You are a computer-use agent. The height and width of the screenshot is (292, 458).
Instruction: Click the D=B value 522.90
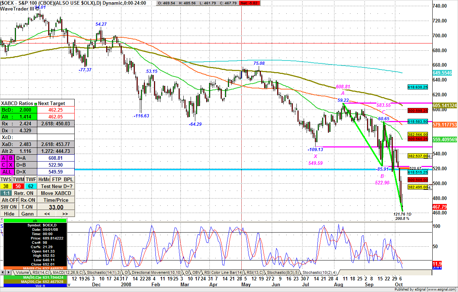tap(56, 165)
